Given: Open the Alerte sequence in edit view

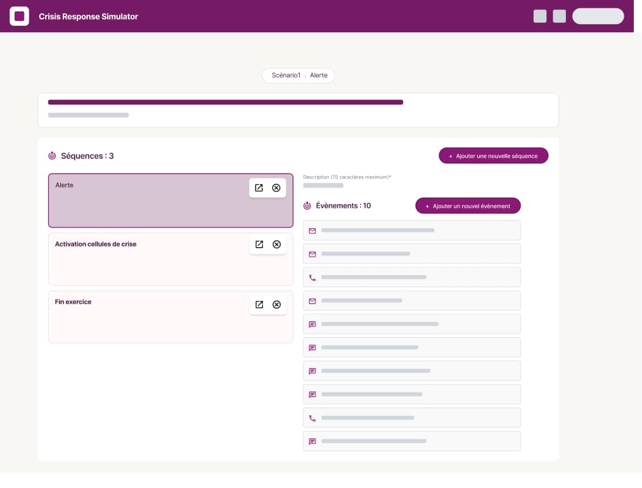Looking at the screenshot, I should coord(259,188).
